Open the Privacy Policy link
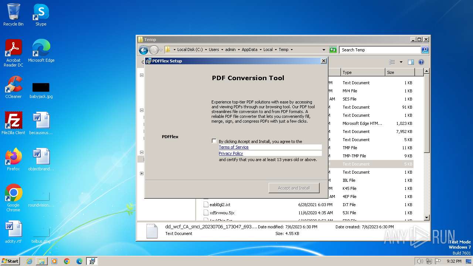Image resolution: width=473 pixels, height=266 pixels. 231,153
